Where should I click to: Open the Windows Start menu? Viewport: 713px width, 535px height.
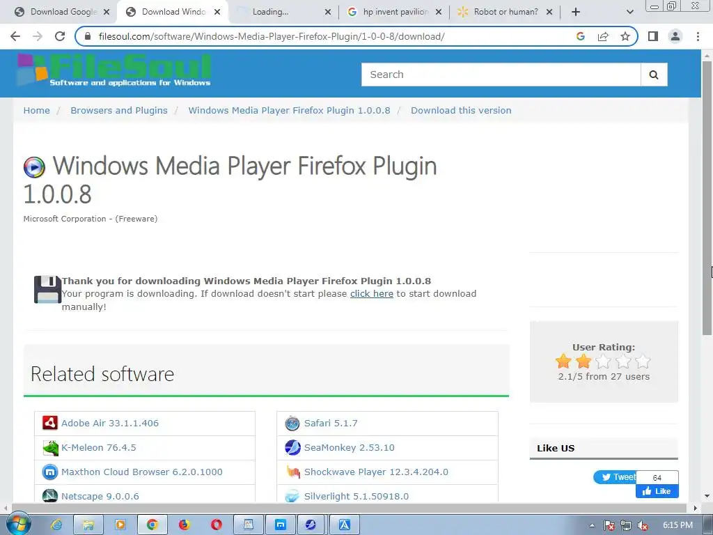(17, 524)
